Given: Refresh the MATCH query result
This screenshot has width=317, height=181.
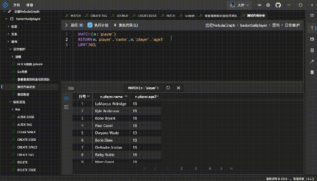Looking at the screenshot, I should [168, 88].
